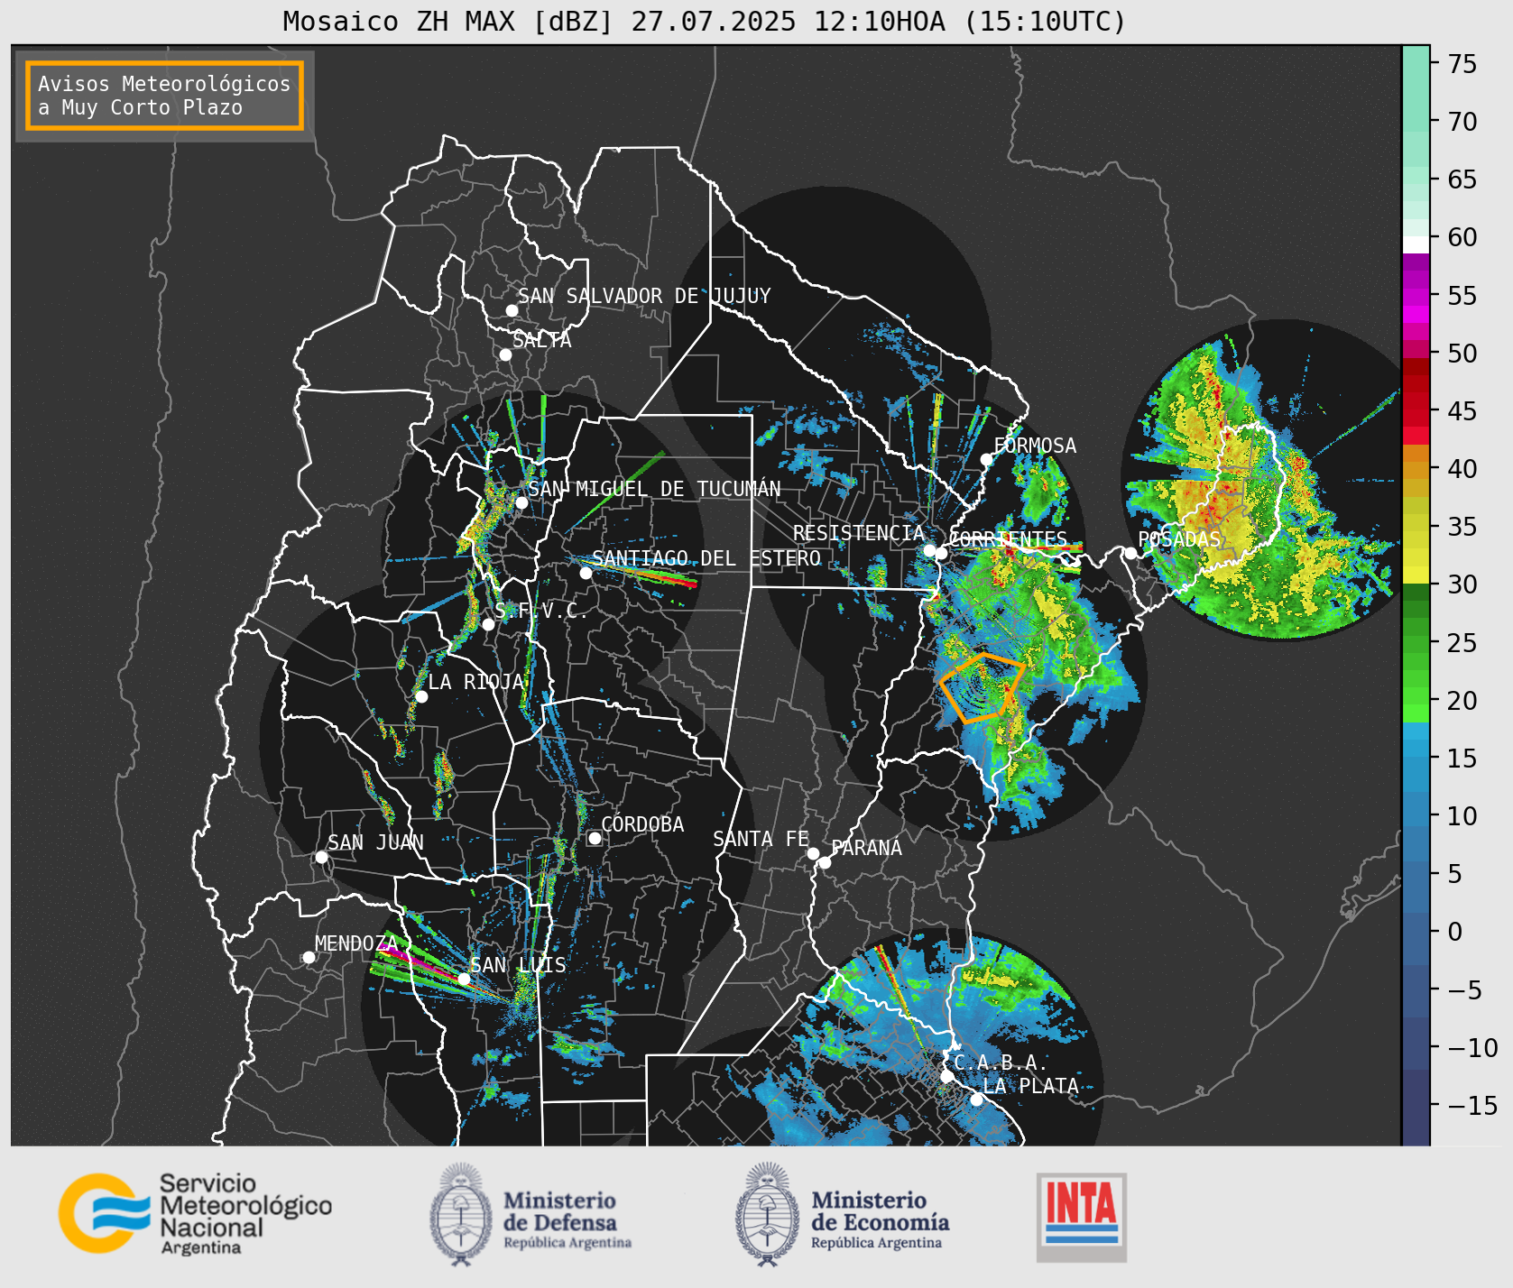Click the MENDOZA label
The width and height of the screenshot is (1513, 1288).
pyautogui.click(x=355, y=943)
